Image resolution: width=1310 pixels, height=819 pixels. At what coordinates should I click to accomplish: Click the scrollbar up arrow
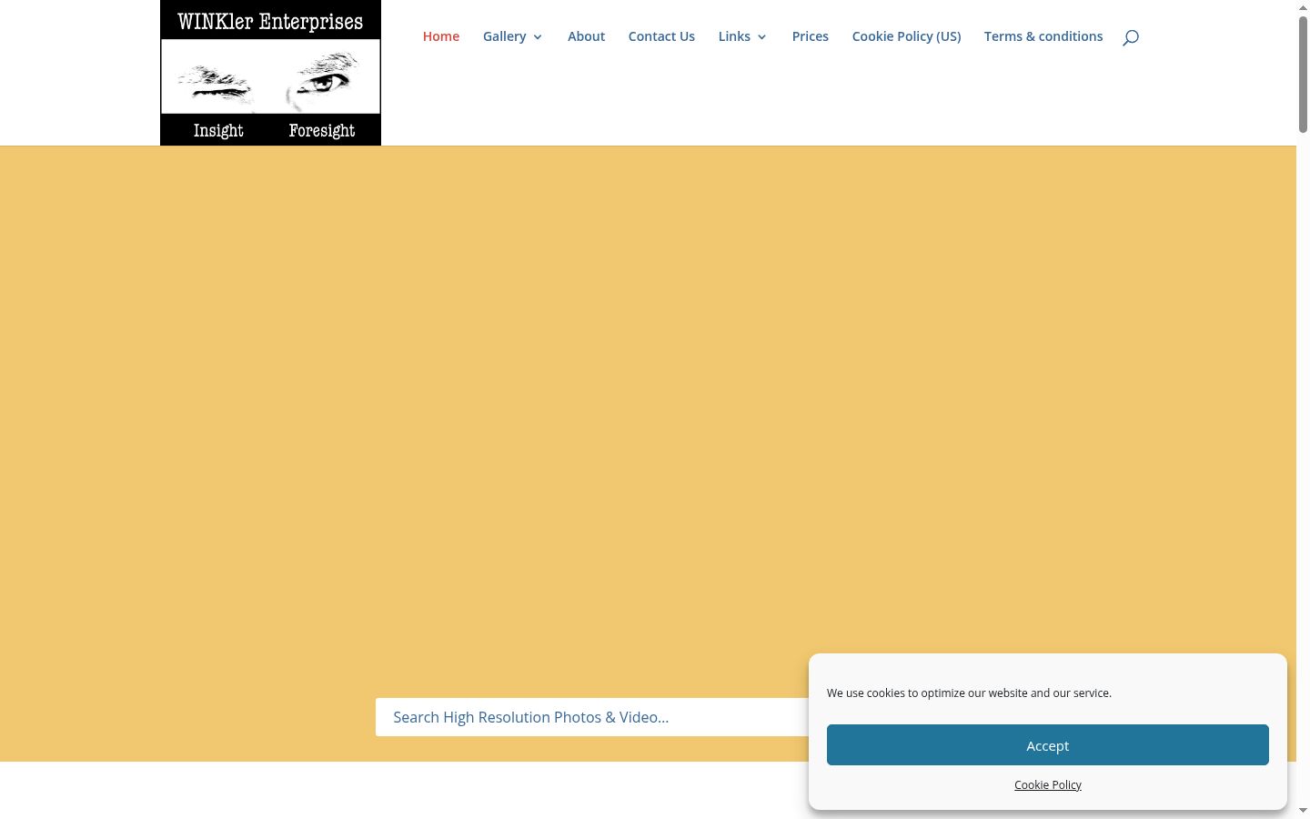[x=1303, y=7]
